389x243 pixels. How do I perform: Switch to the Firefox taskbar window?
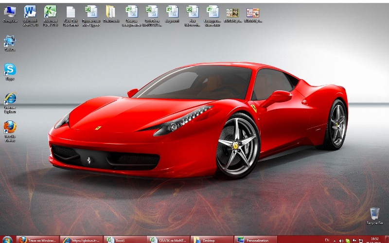pyautogui.click(x=38, y=240)
